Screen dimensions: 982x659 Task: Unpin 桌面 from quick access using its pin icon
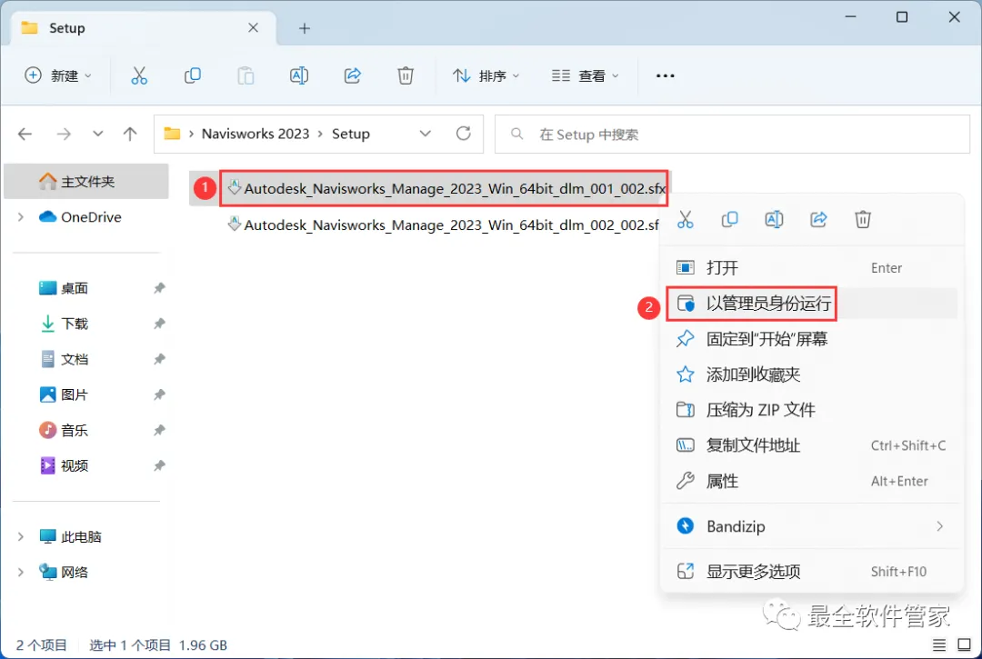pyautogui.click(x=159, y=288)
